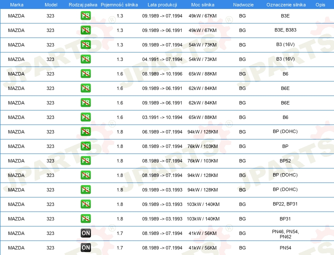Select 'BP' engine code in the 76kW row
334x255 pixels.
[x=285, y=146]
